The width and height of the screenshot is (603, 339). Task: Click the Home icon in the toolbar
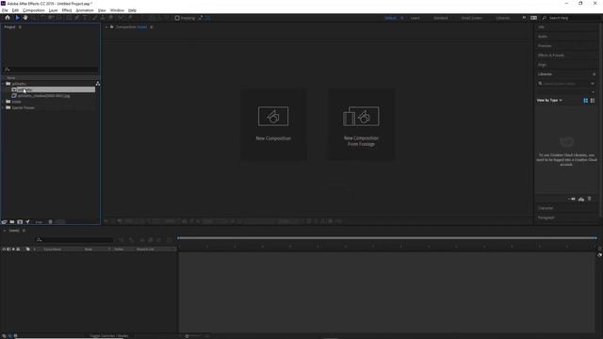(x=8, y=18)
